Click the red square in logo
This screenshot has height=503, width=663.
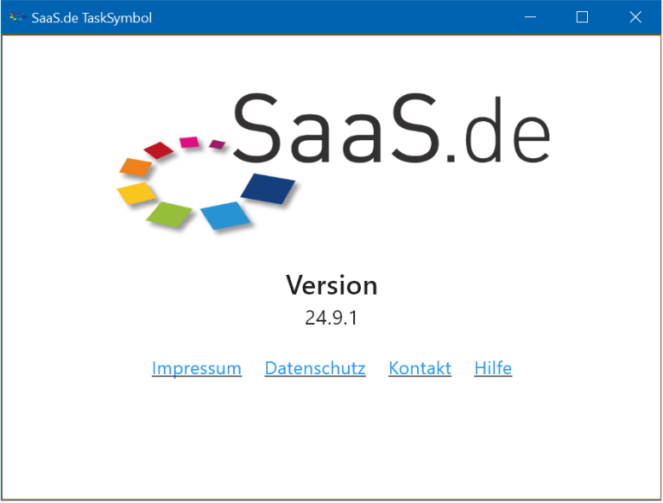tap(160, 150)
